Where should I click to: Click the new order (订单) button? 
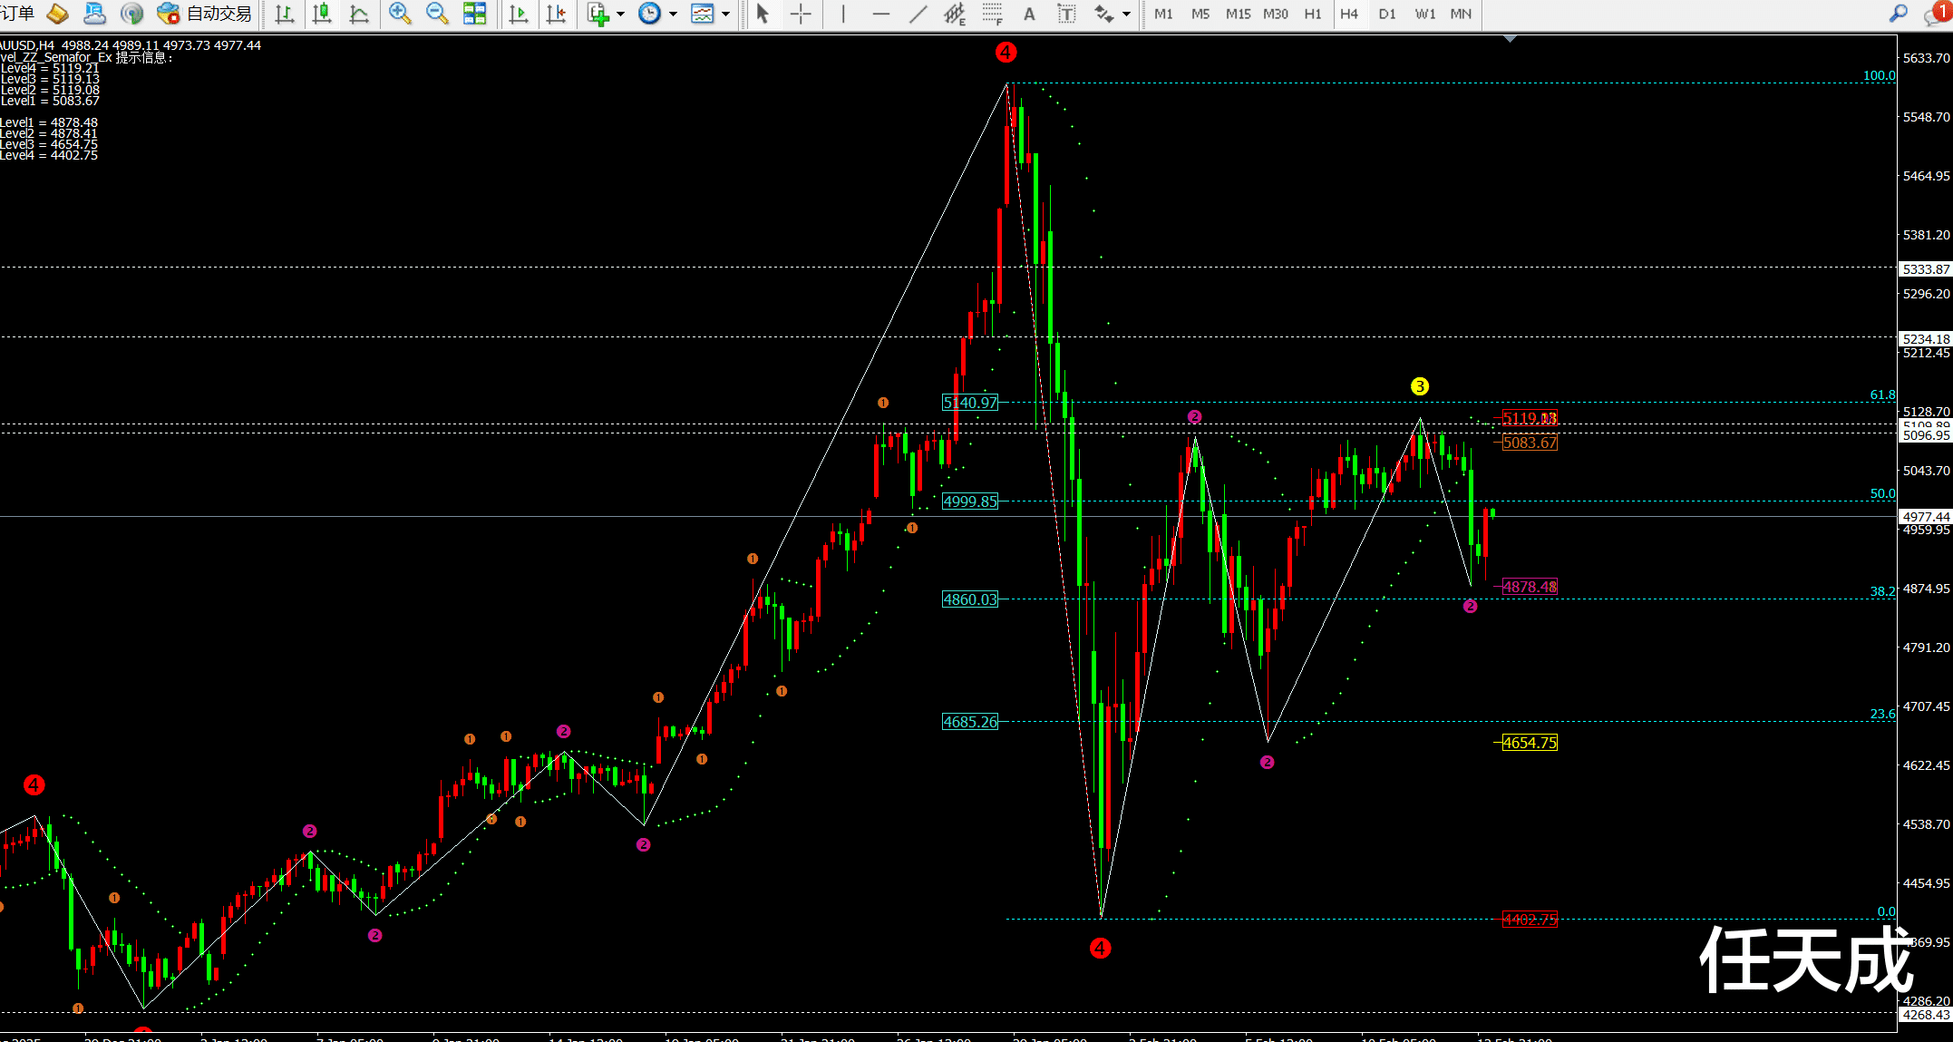coord(18,14)
